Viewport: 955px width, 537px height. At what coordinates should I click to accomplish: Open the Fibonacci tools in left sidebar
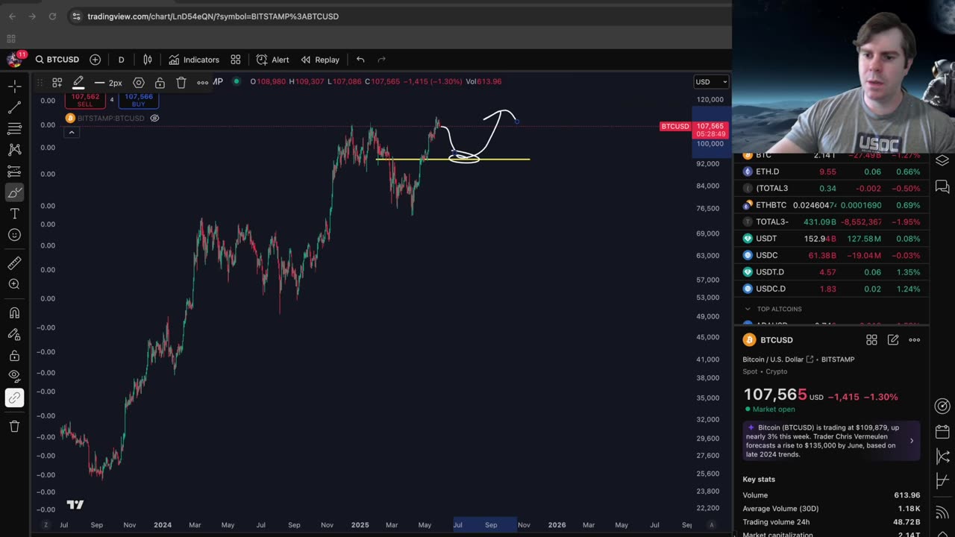pos(14,129)
